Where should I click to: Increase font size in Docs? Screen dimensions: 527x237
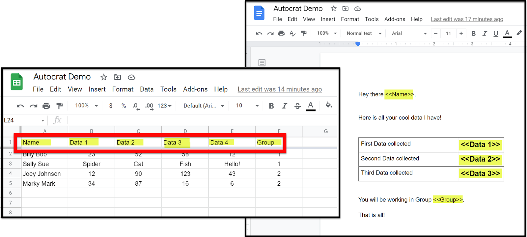tap(461, 33)
